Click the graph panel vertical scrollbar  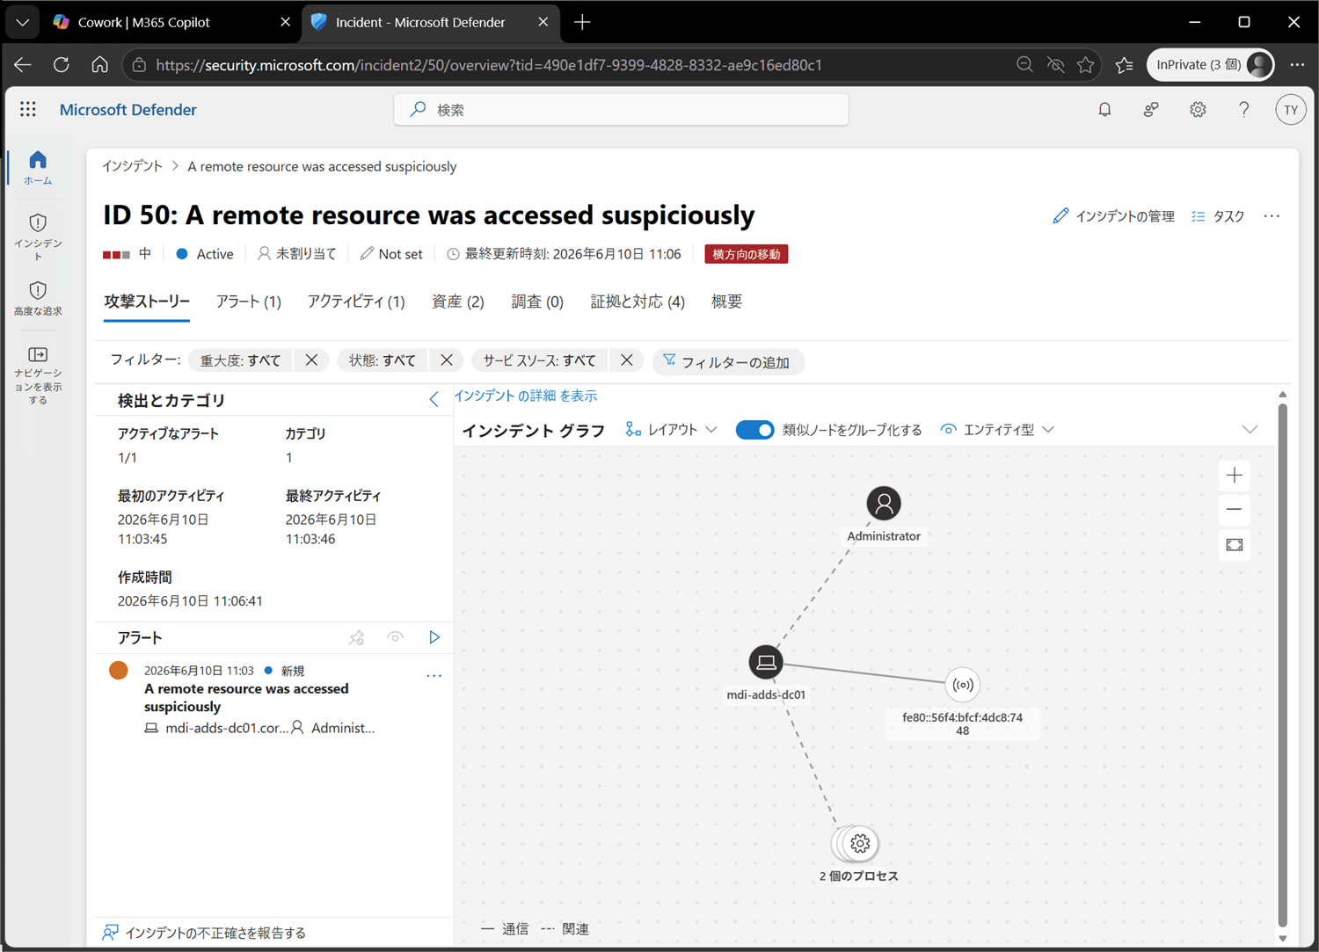pyautogui.click(x=1282, y=665)
